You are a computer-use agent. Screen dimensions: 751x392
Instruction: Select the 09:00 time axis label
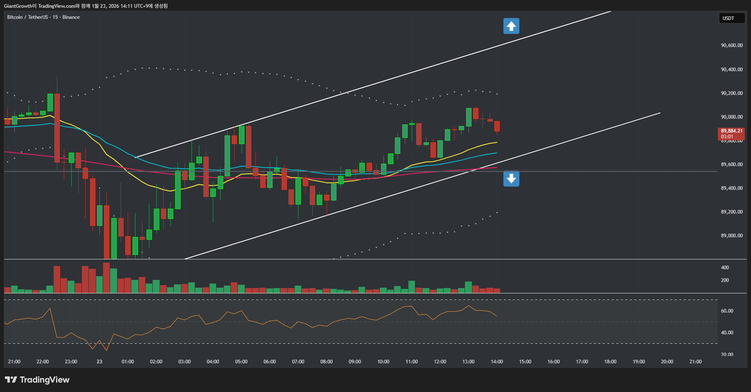355,362
